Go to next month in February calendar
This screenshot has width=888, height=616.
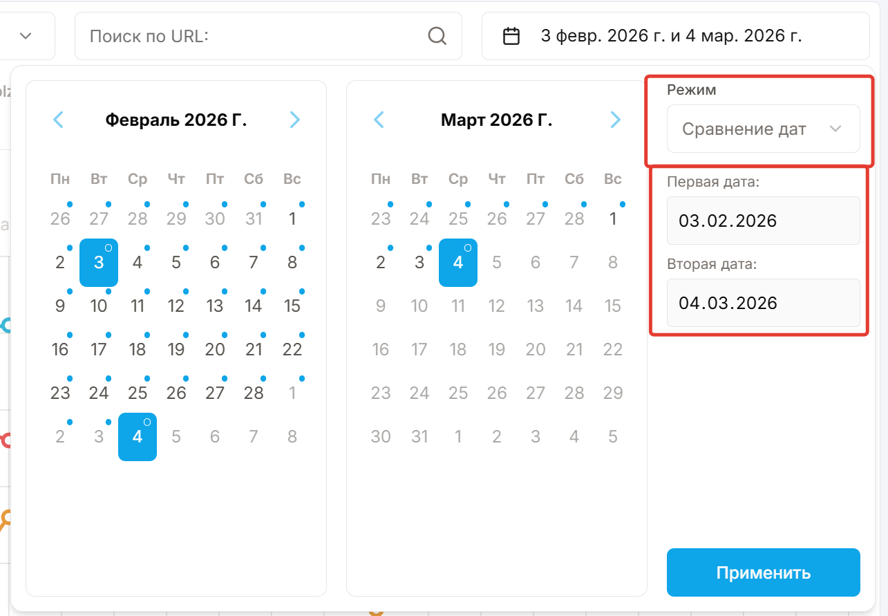[x=294, y=120]
